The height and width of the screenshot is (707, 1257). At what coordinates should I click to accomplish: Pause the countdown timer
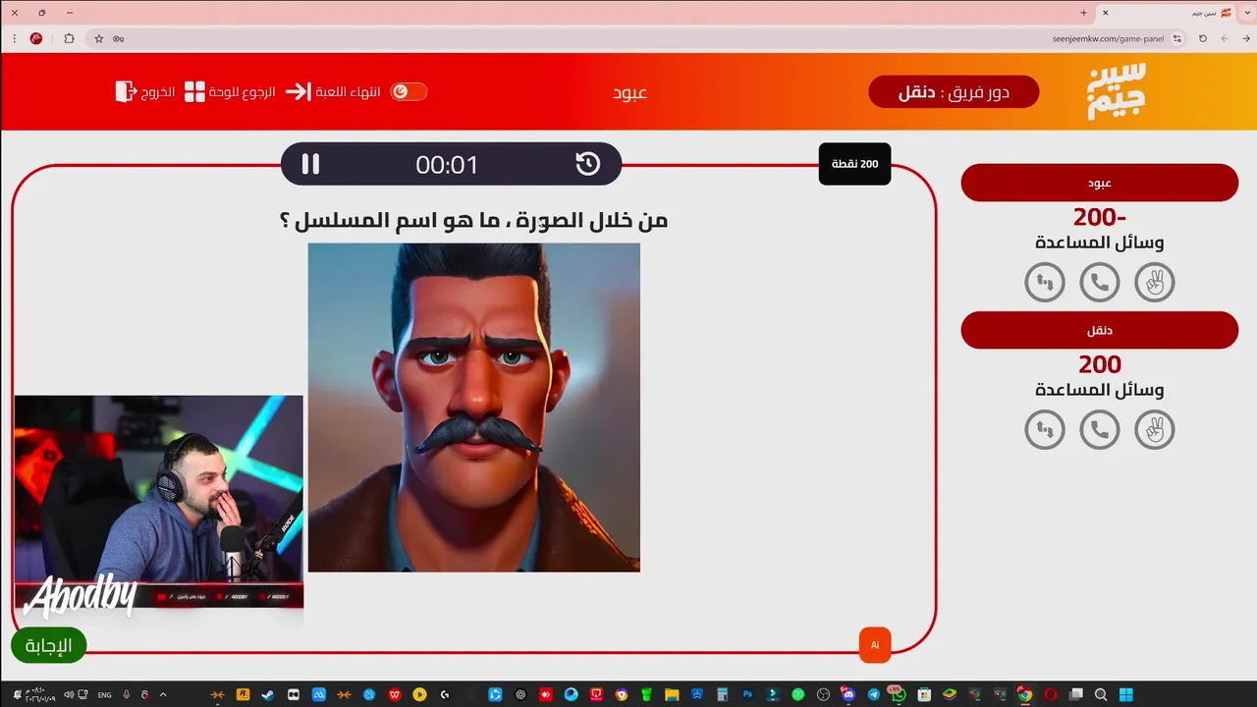[310, 164]
